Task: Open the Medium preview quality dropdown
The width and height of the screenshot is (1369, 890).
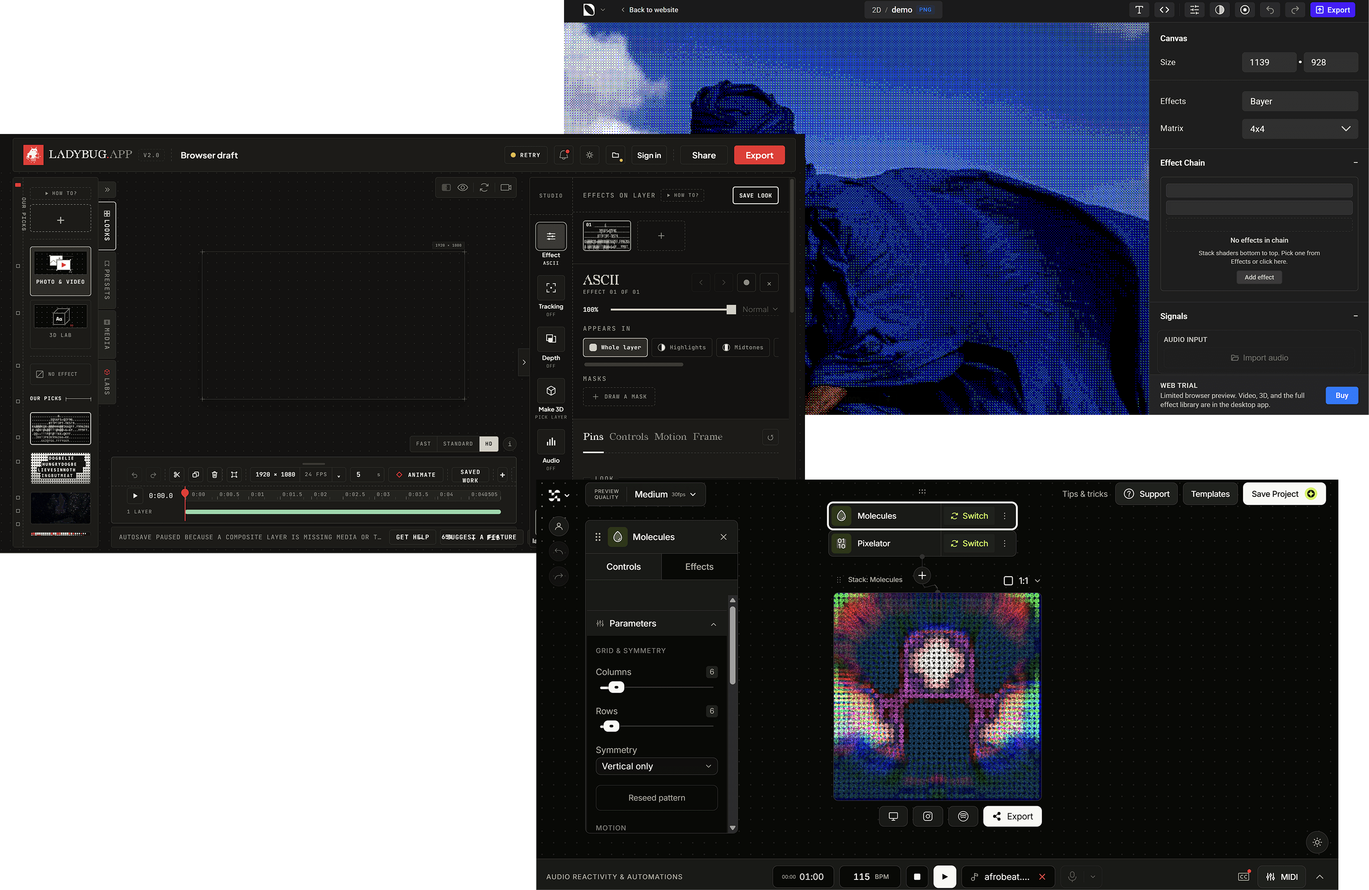Action: pyautogui.click(x=665, y=494)
